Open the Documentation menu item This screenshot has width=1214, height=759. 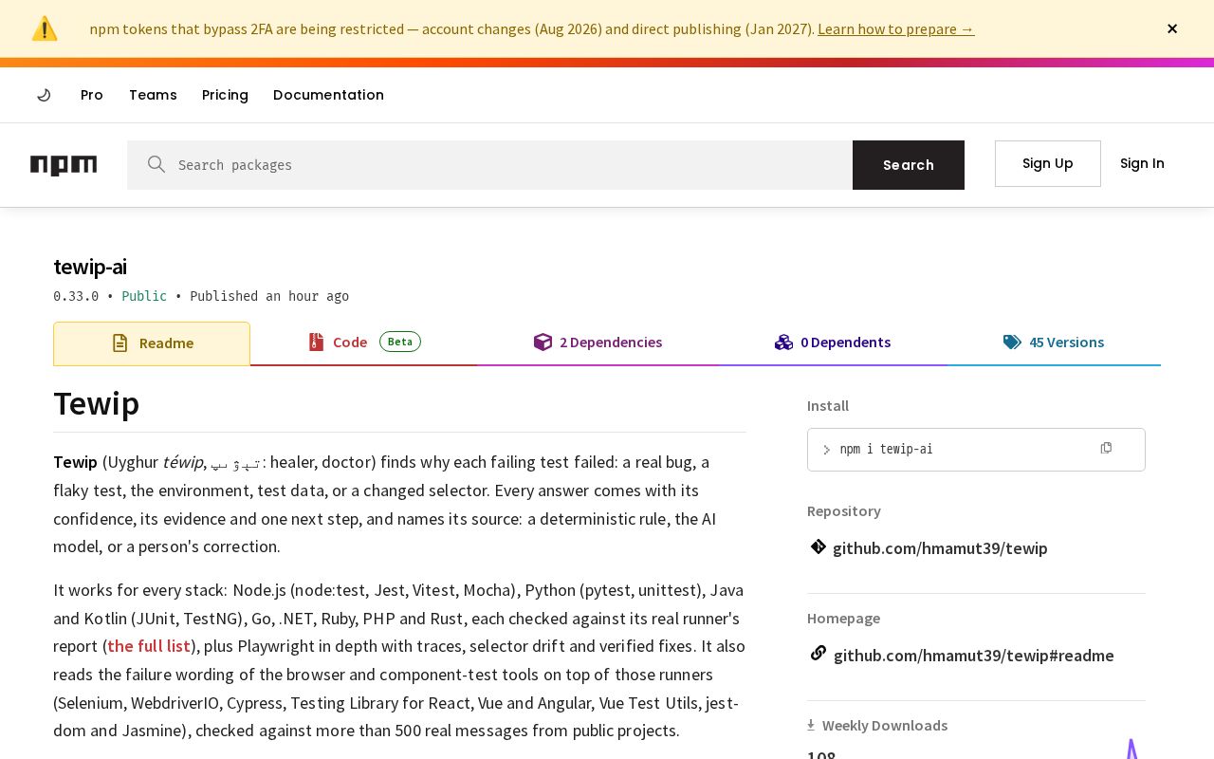328,95
